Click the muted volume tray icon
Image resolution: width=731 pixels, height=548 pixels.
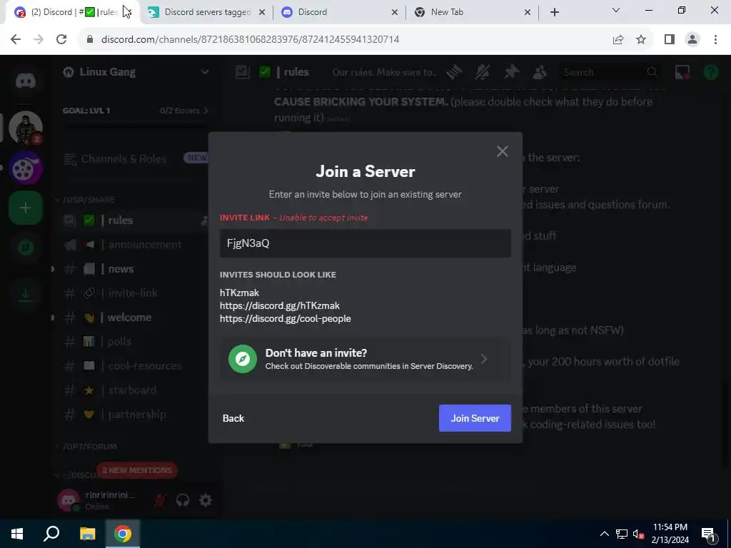[x=639, y=534]
